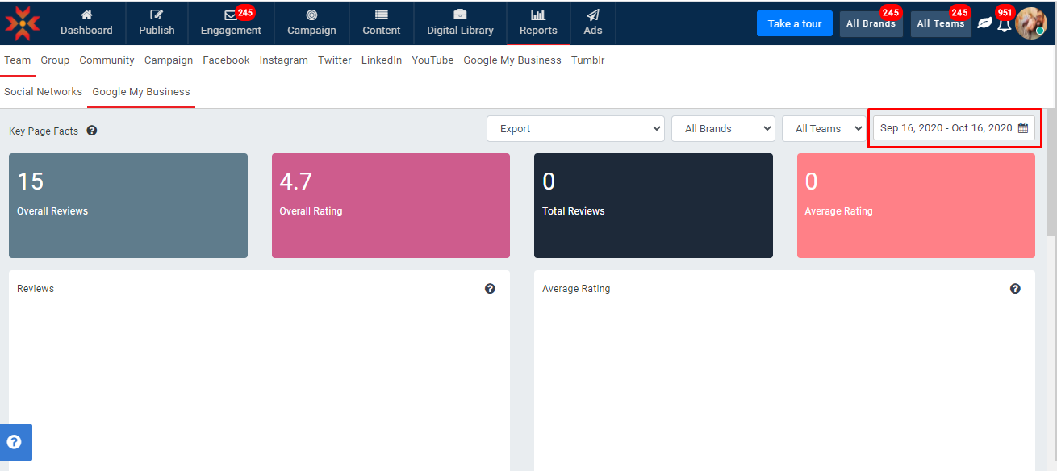
Task: Click the app logo in top-left corner
Action: tap(22, 23)
